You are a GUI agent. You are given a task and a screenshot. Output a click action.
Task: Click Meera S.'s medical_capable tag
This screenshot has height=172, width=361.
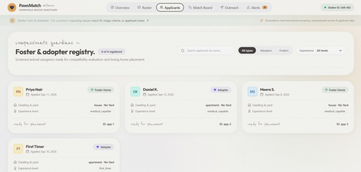[x=335, y=111]
